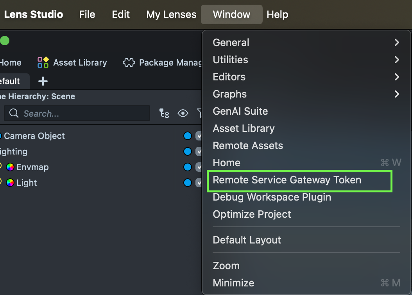Select GenAI Suite menu entry
412x295 pixels.
[240, 111]
